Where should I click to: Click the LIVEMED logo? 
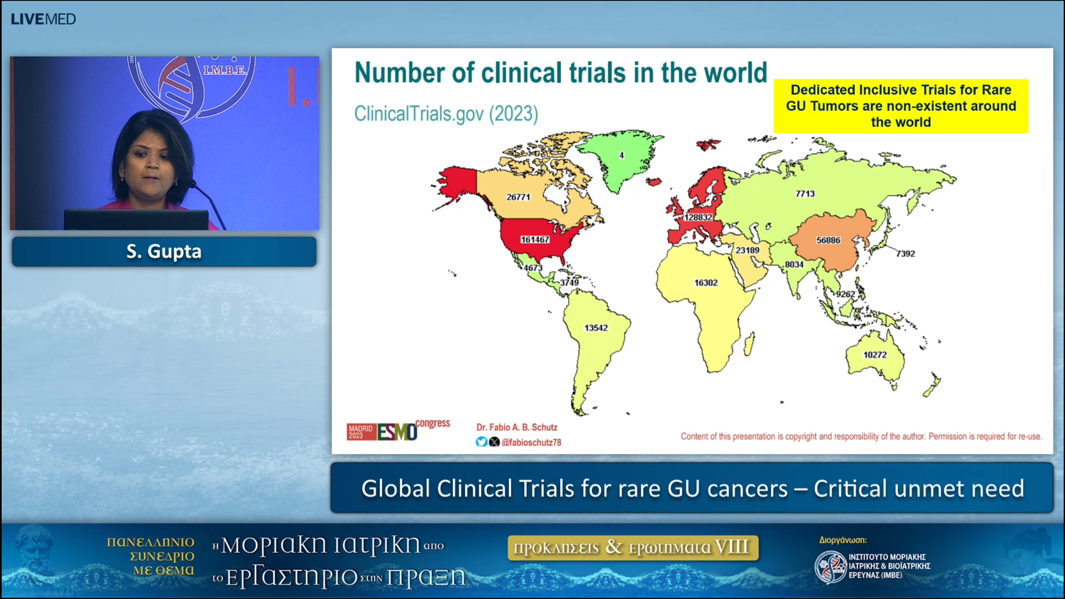(43, 19)
